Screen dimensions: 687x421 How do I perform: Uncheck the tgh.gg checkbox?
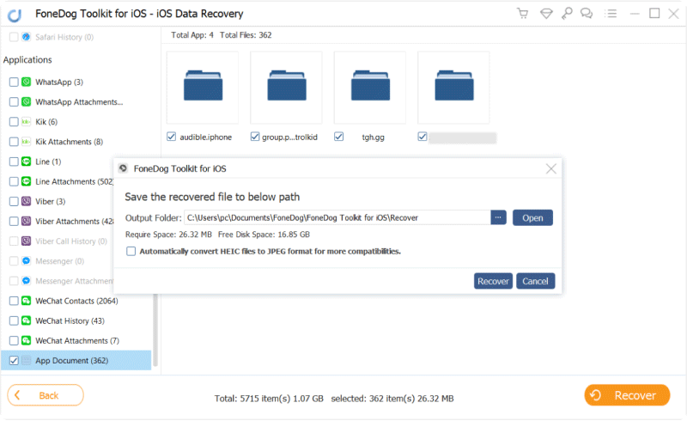tap(338, 137)
